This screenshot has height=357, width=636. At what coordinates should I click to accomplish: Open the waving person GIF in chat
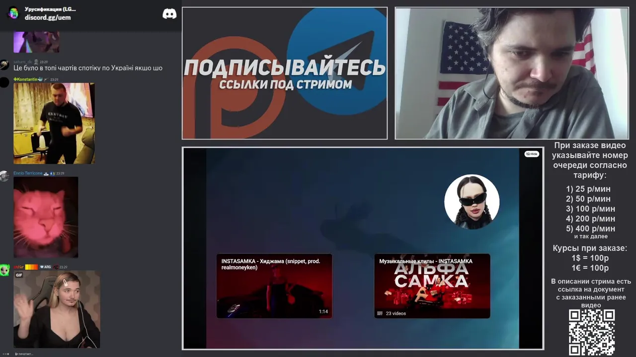(x=57, y=309)
